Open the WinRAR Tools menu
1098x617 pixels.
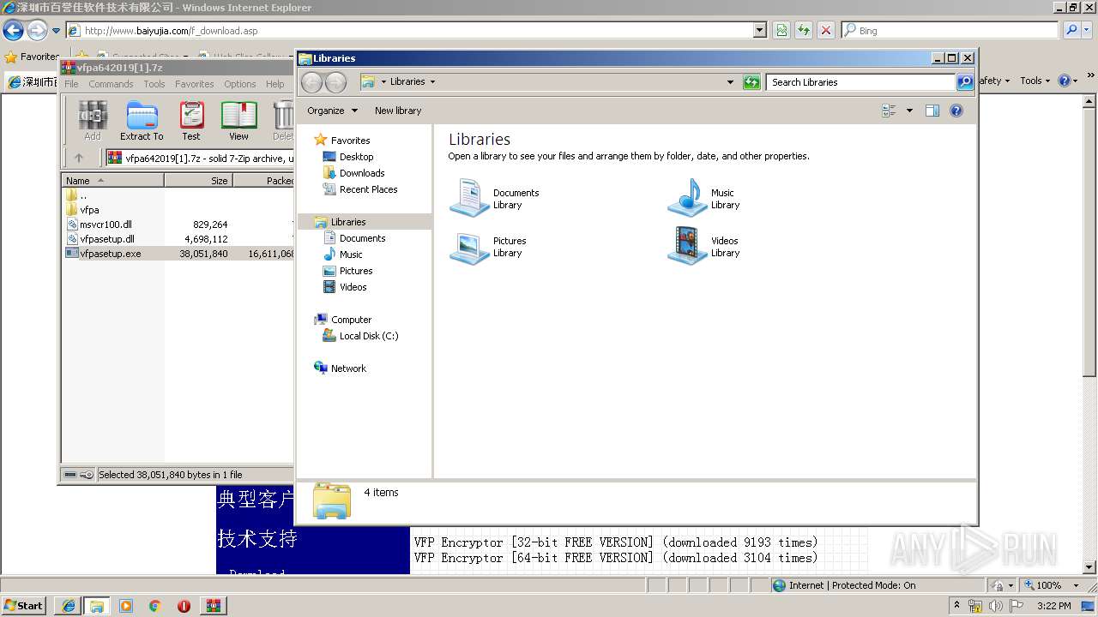(x=154, y=84)
